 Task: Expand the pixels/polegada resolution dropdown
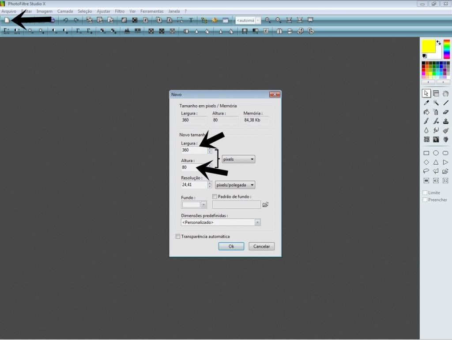click(235, 185)
